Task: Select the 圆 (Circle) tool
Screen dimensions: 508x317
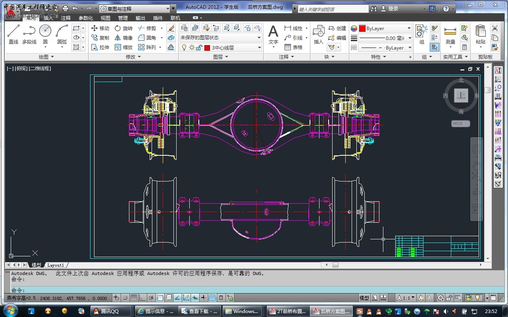Action: click(x=45, y=35)
